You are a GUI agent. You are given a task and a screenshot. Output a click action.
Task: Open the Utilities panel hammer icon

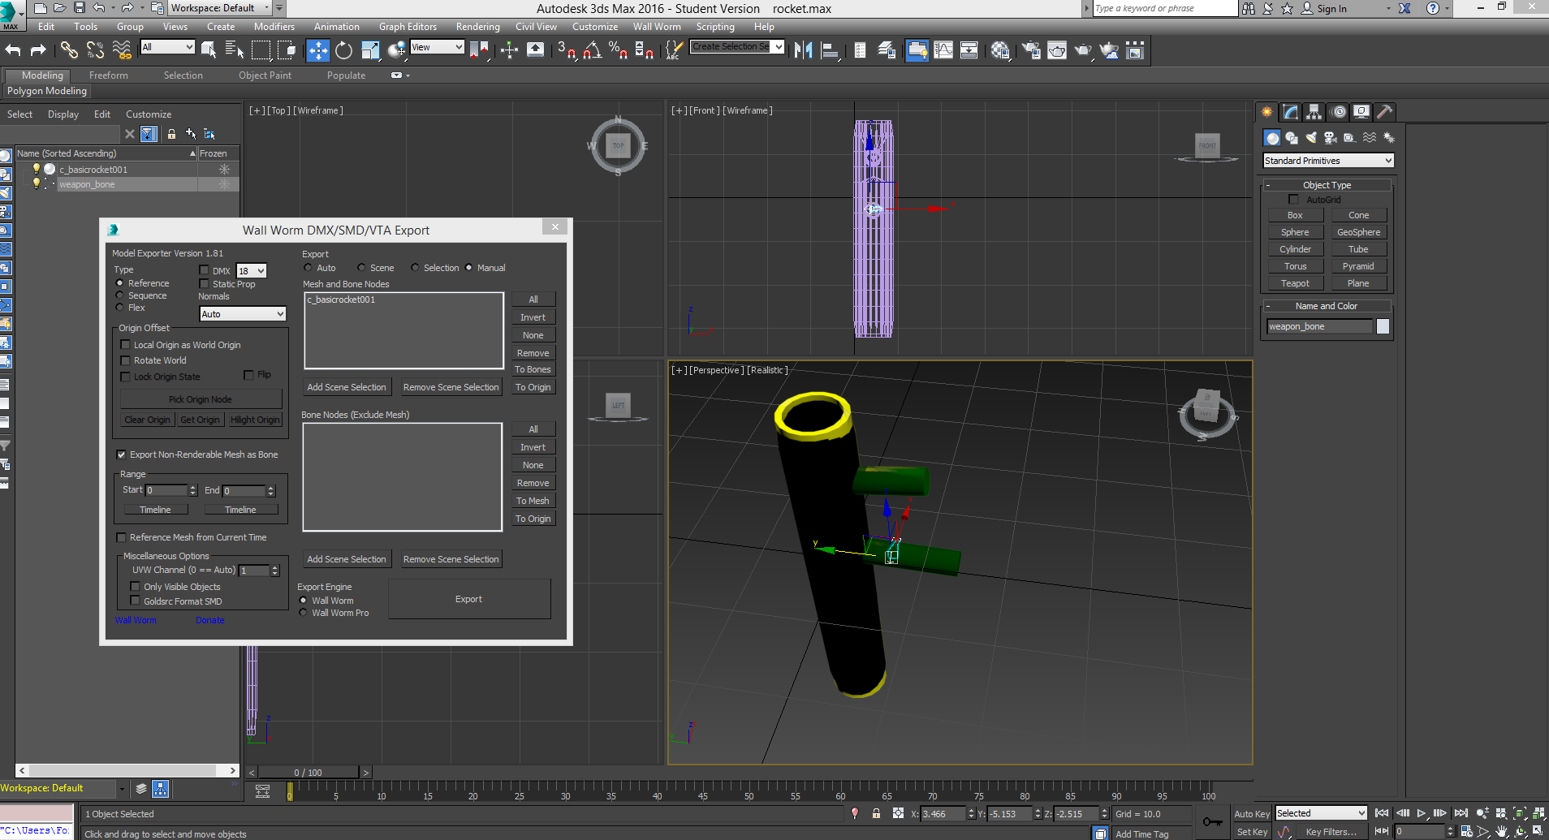pyautogui.click(x=1384, y=112)
